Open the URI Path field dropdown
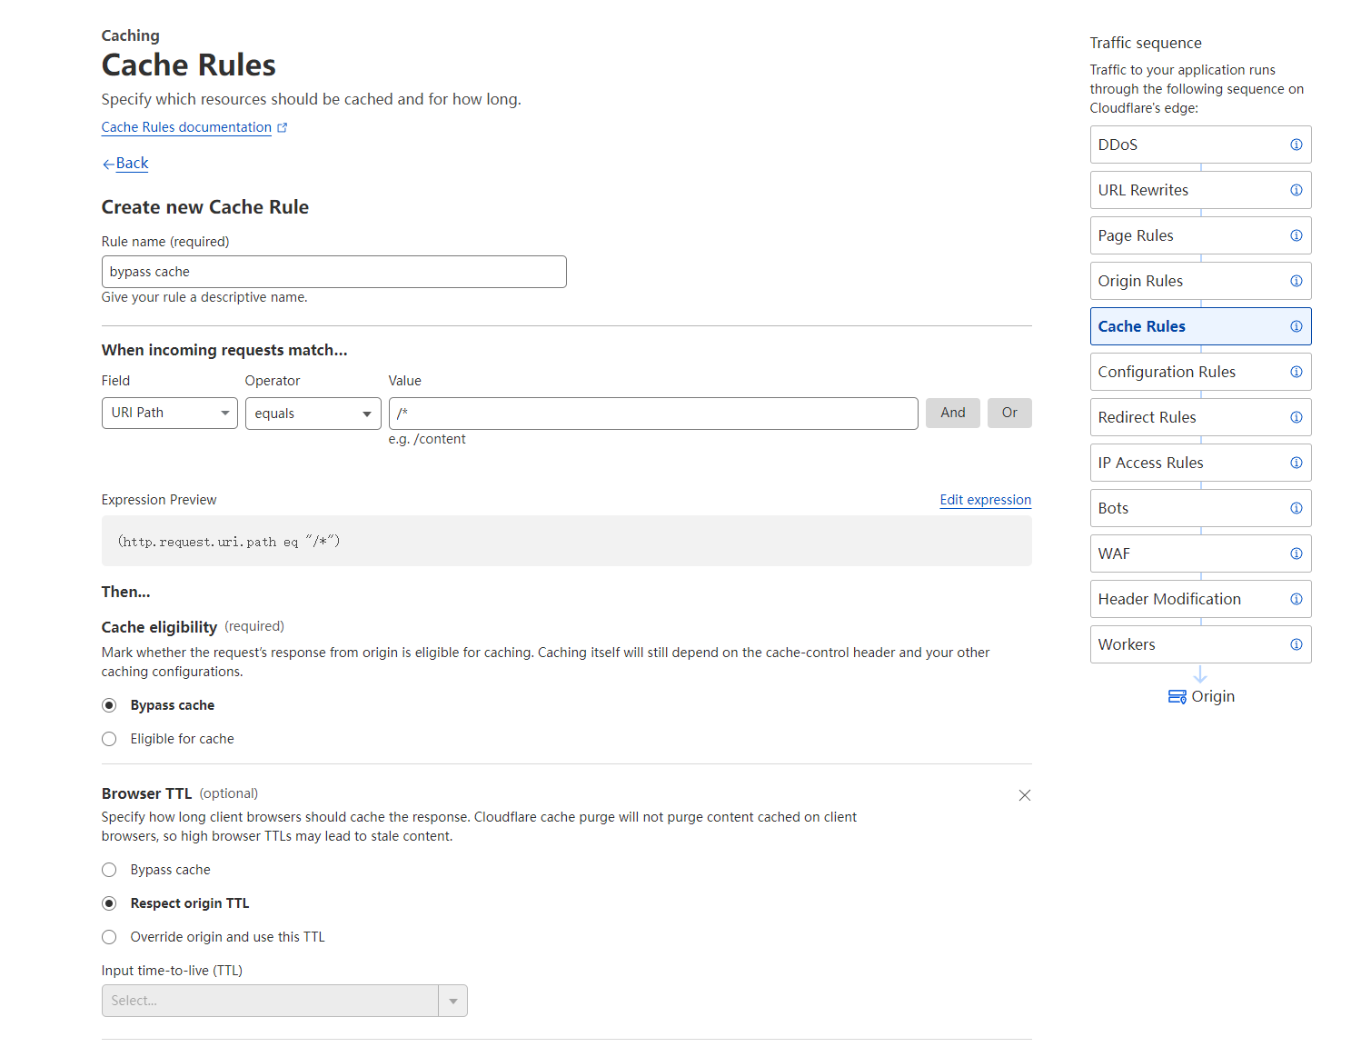The width and height of the screenshot is (1371, 1047). (x=170, y=413)
